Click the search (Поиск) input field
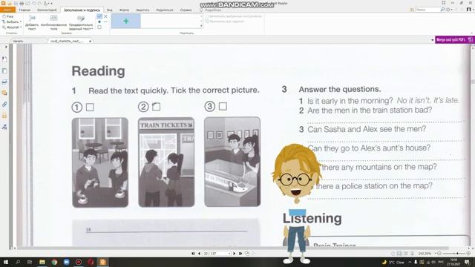Viewport: 475px width, 267px height. 427,10
